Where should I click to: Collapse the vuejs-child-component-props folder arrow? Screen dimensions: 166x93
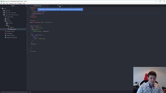coord(3,15)
